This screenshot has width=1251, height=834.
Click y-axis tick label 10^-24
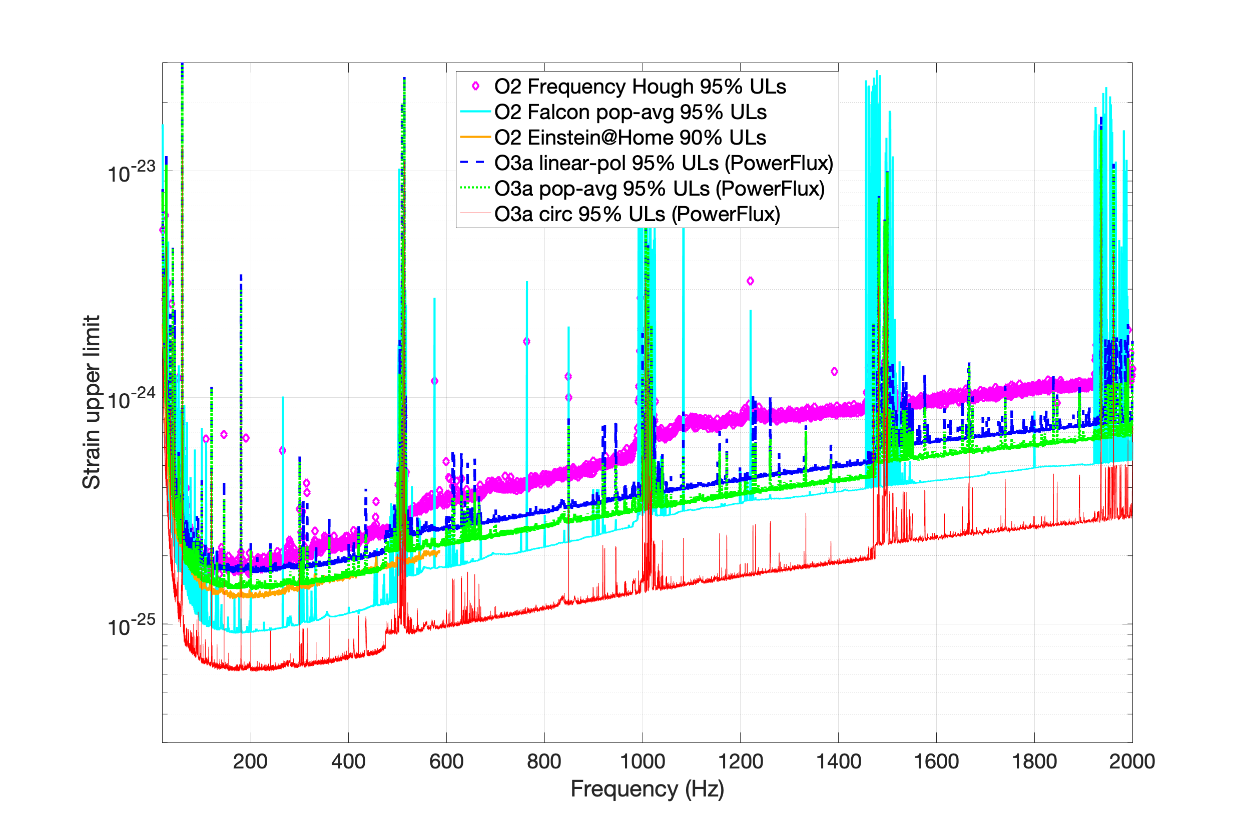[132, 398]
